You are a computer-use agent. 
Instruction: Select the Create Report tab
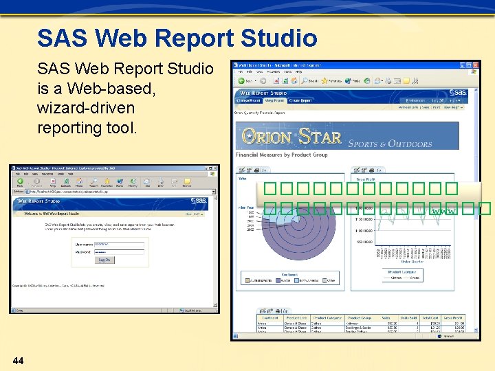(x=300, y=100)
